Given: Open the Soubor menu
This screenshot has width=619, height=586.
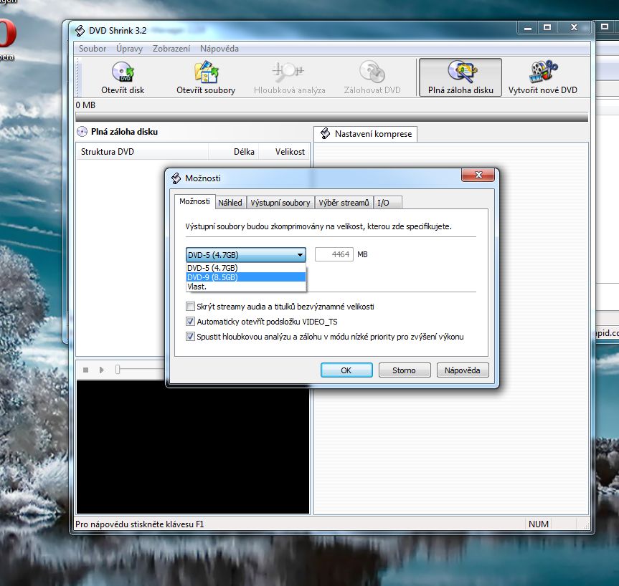Looking at the screenshot, I should pyautogui.click(x=93, y=49).
